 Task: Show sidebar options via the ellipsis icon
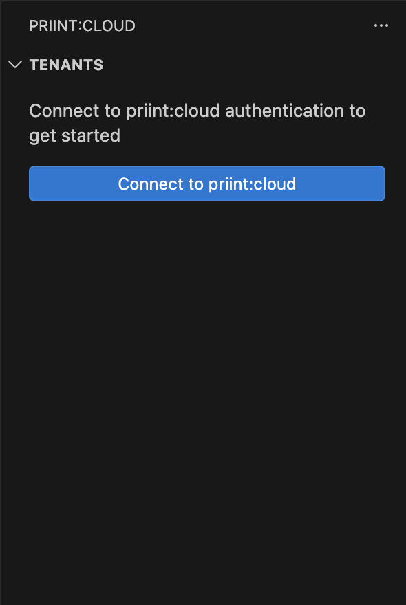pos(381,25)
